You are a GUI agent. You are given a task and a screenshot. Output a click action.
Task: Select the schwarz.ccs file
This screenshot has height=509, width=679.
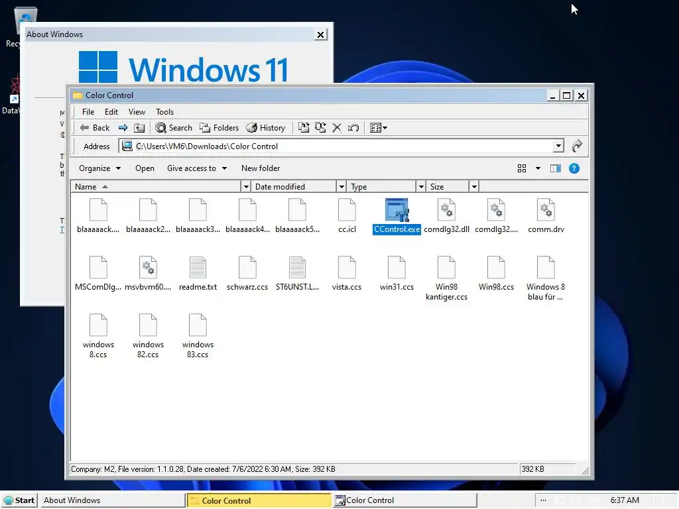pos(247,274)
